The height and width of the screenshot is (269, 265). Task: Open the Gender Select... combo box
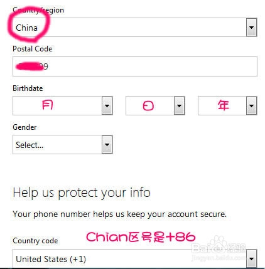click(x=63, y=145)
